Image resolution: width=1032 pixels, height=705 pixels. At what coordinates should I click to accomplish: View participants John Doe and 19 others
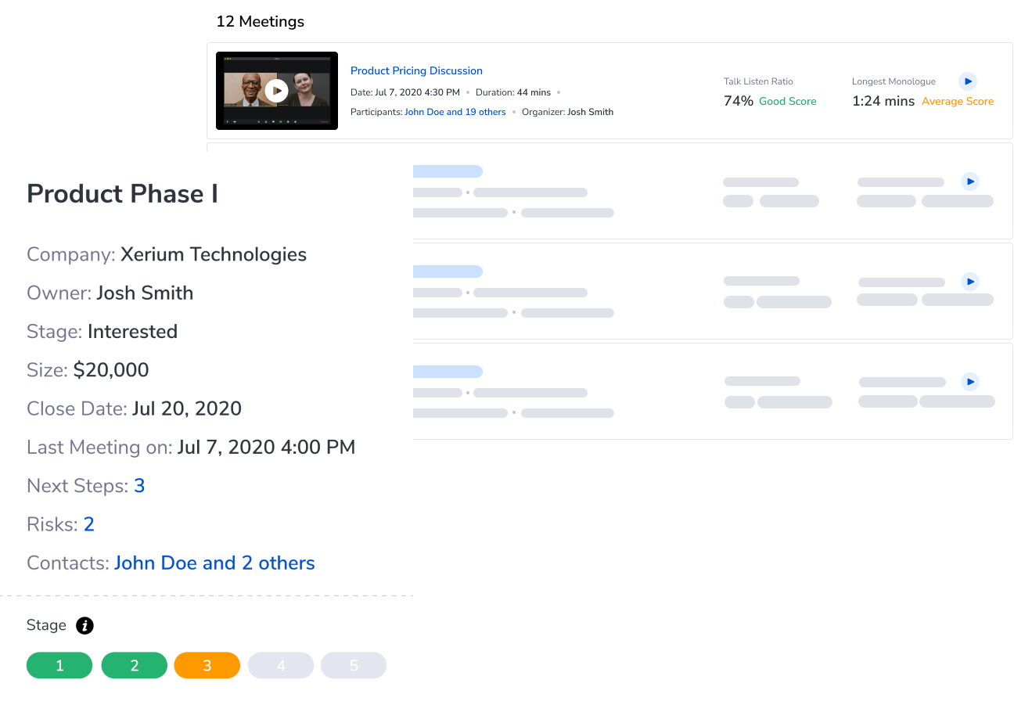tap(455, 111)
